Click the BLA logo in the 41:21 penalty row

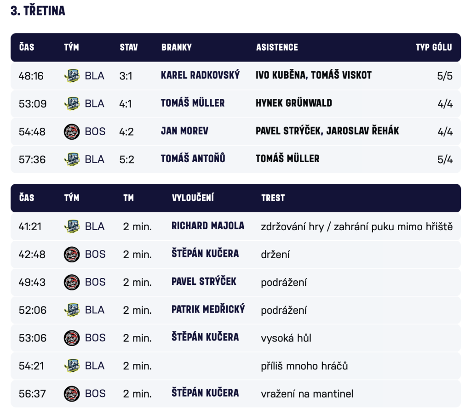[71, 227]
